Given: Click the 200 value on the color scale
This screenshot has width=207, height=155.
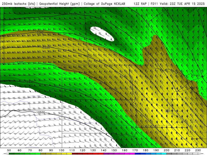Looking at the screenshot, I should pyautogui.click(x=166, y=150).
